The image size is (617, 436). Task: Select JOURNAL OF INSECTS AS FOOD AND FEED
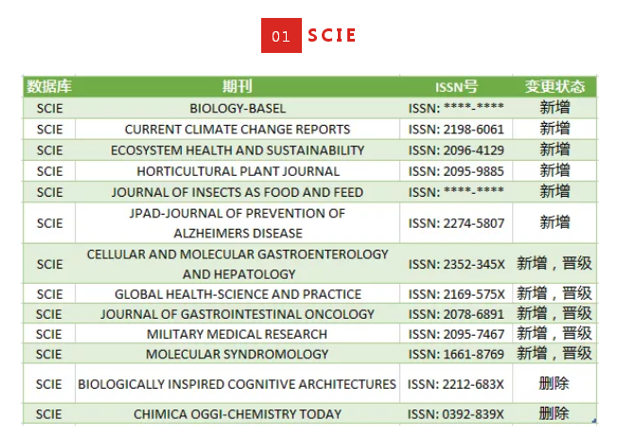[238, 192]
